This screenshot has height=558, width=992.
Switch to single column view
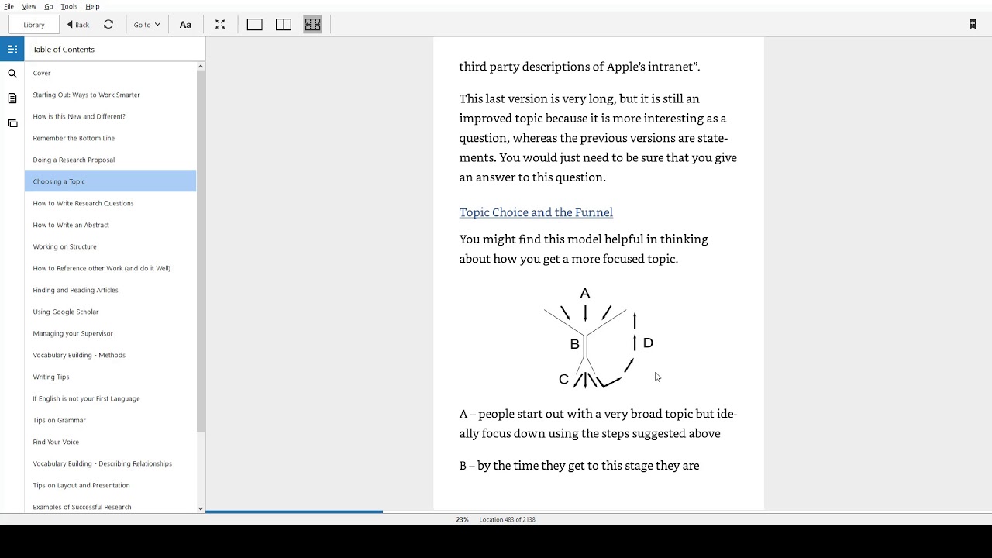(x=255, y=25)
